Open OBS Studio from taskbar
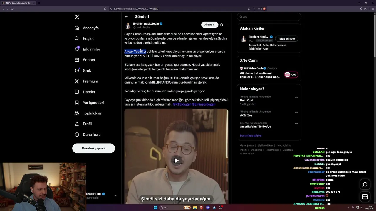Image resolution: width=376 pixels, height=211 pixels. (x=221, y=207)
